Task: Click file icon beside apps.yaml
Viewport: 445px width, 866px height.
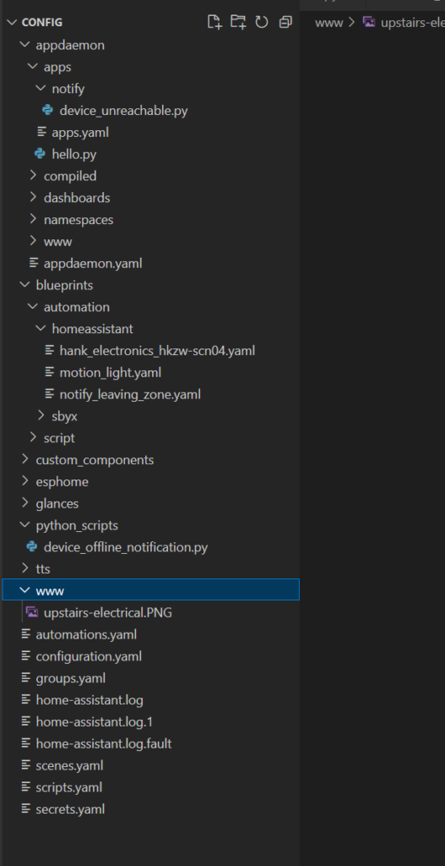Action: tap(41, 133)
